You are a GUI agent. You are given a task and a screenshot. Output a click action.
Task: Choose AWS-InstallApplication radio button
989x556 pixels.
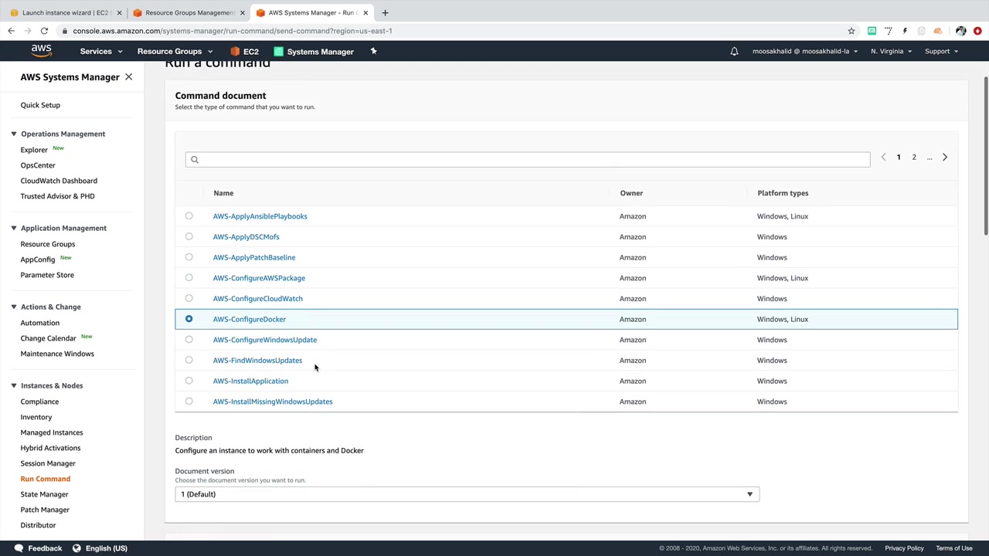coord(189,381)
